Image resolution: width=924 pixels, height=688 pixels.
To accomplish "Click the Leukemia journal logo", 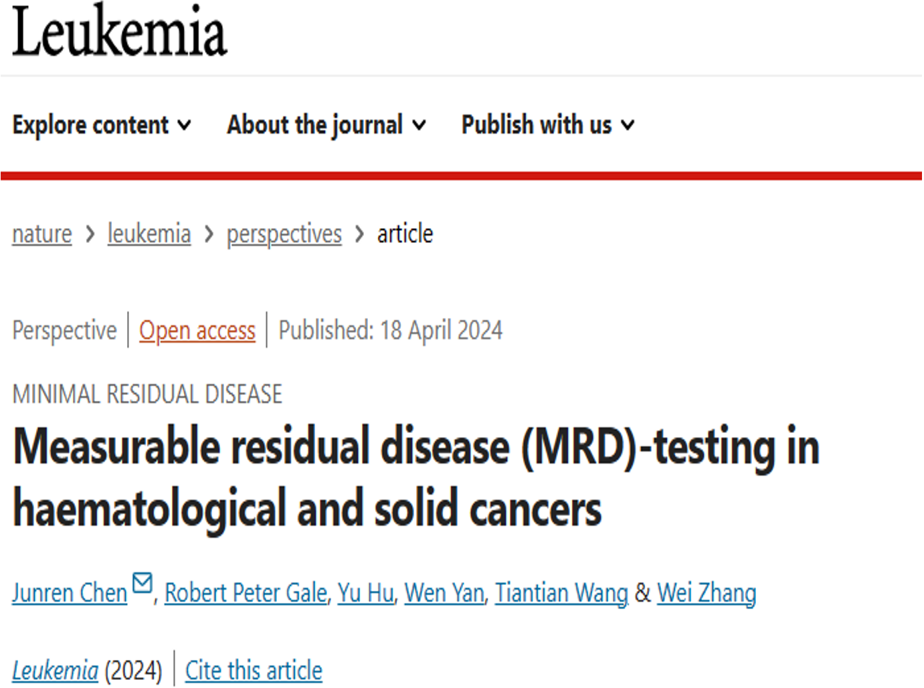I will coord(120,30).
